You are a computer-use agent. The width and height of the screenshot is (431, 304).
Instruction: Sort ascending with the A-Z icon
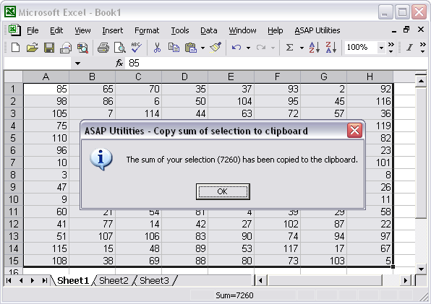point(314,48)
